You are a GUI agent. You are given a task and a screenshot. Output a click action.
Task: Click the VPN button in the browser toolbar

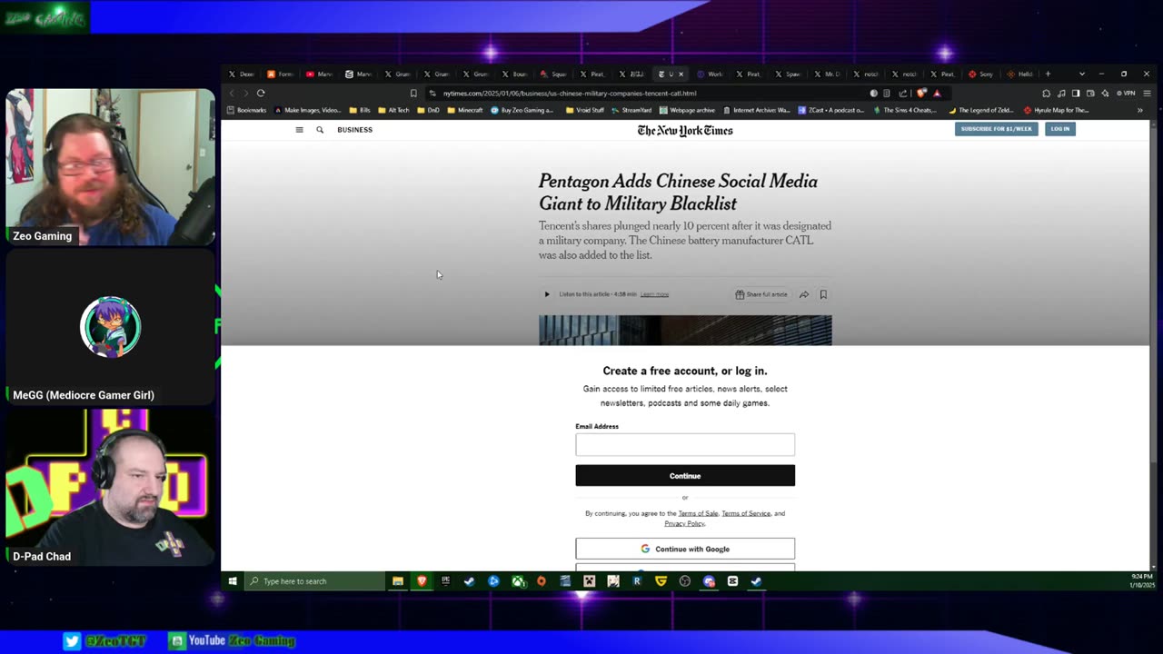(x=1126, y=93)
